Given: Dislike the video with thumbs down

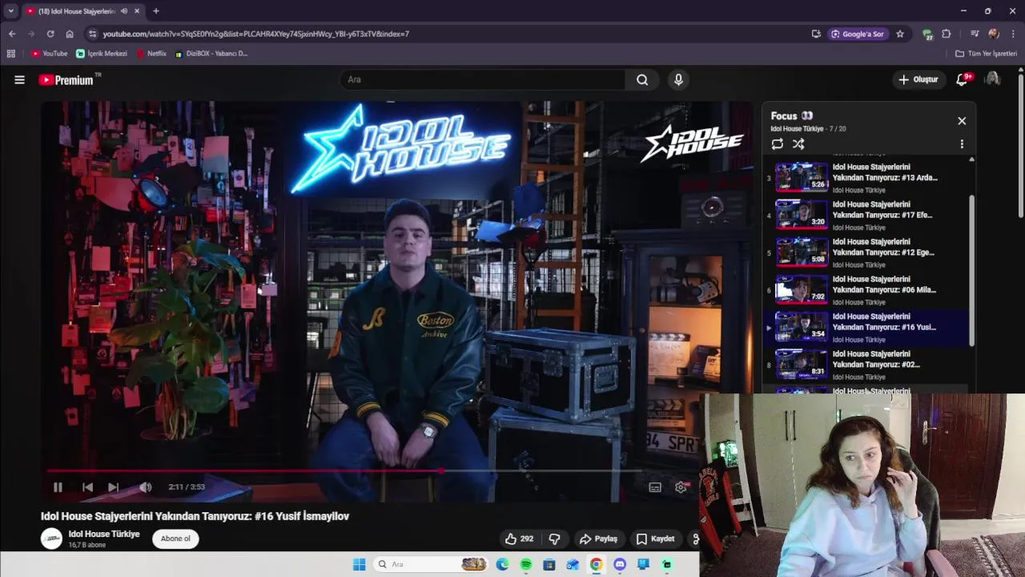Looking at the screenshot, I should [x=554, y=539].
